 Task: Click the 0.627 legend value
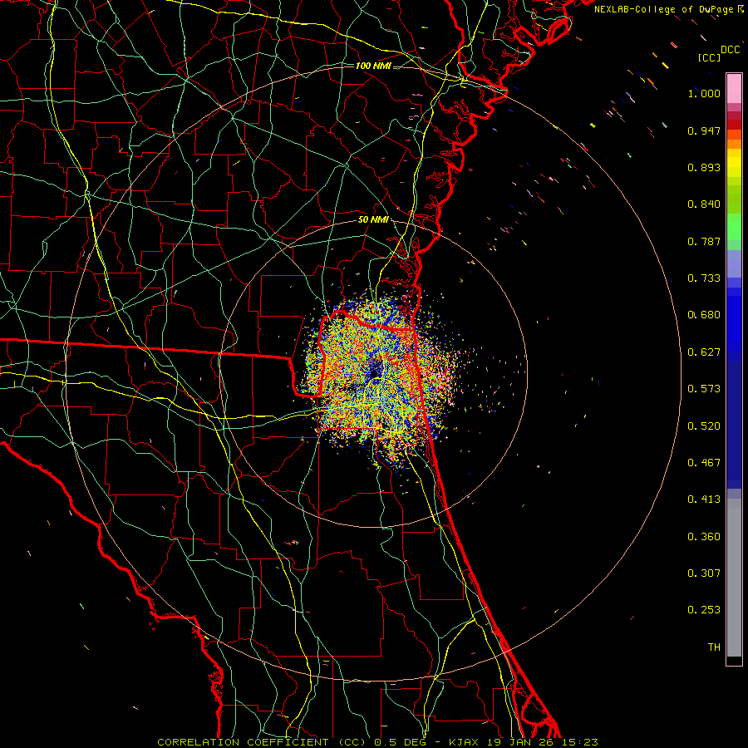tap(704, 352)
